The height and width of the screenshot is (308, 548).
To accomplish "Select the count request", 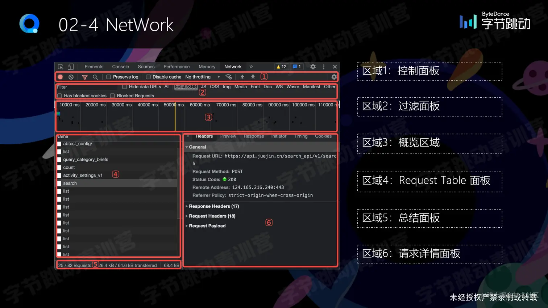I will (117, 168).
